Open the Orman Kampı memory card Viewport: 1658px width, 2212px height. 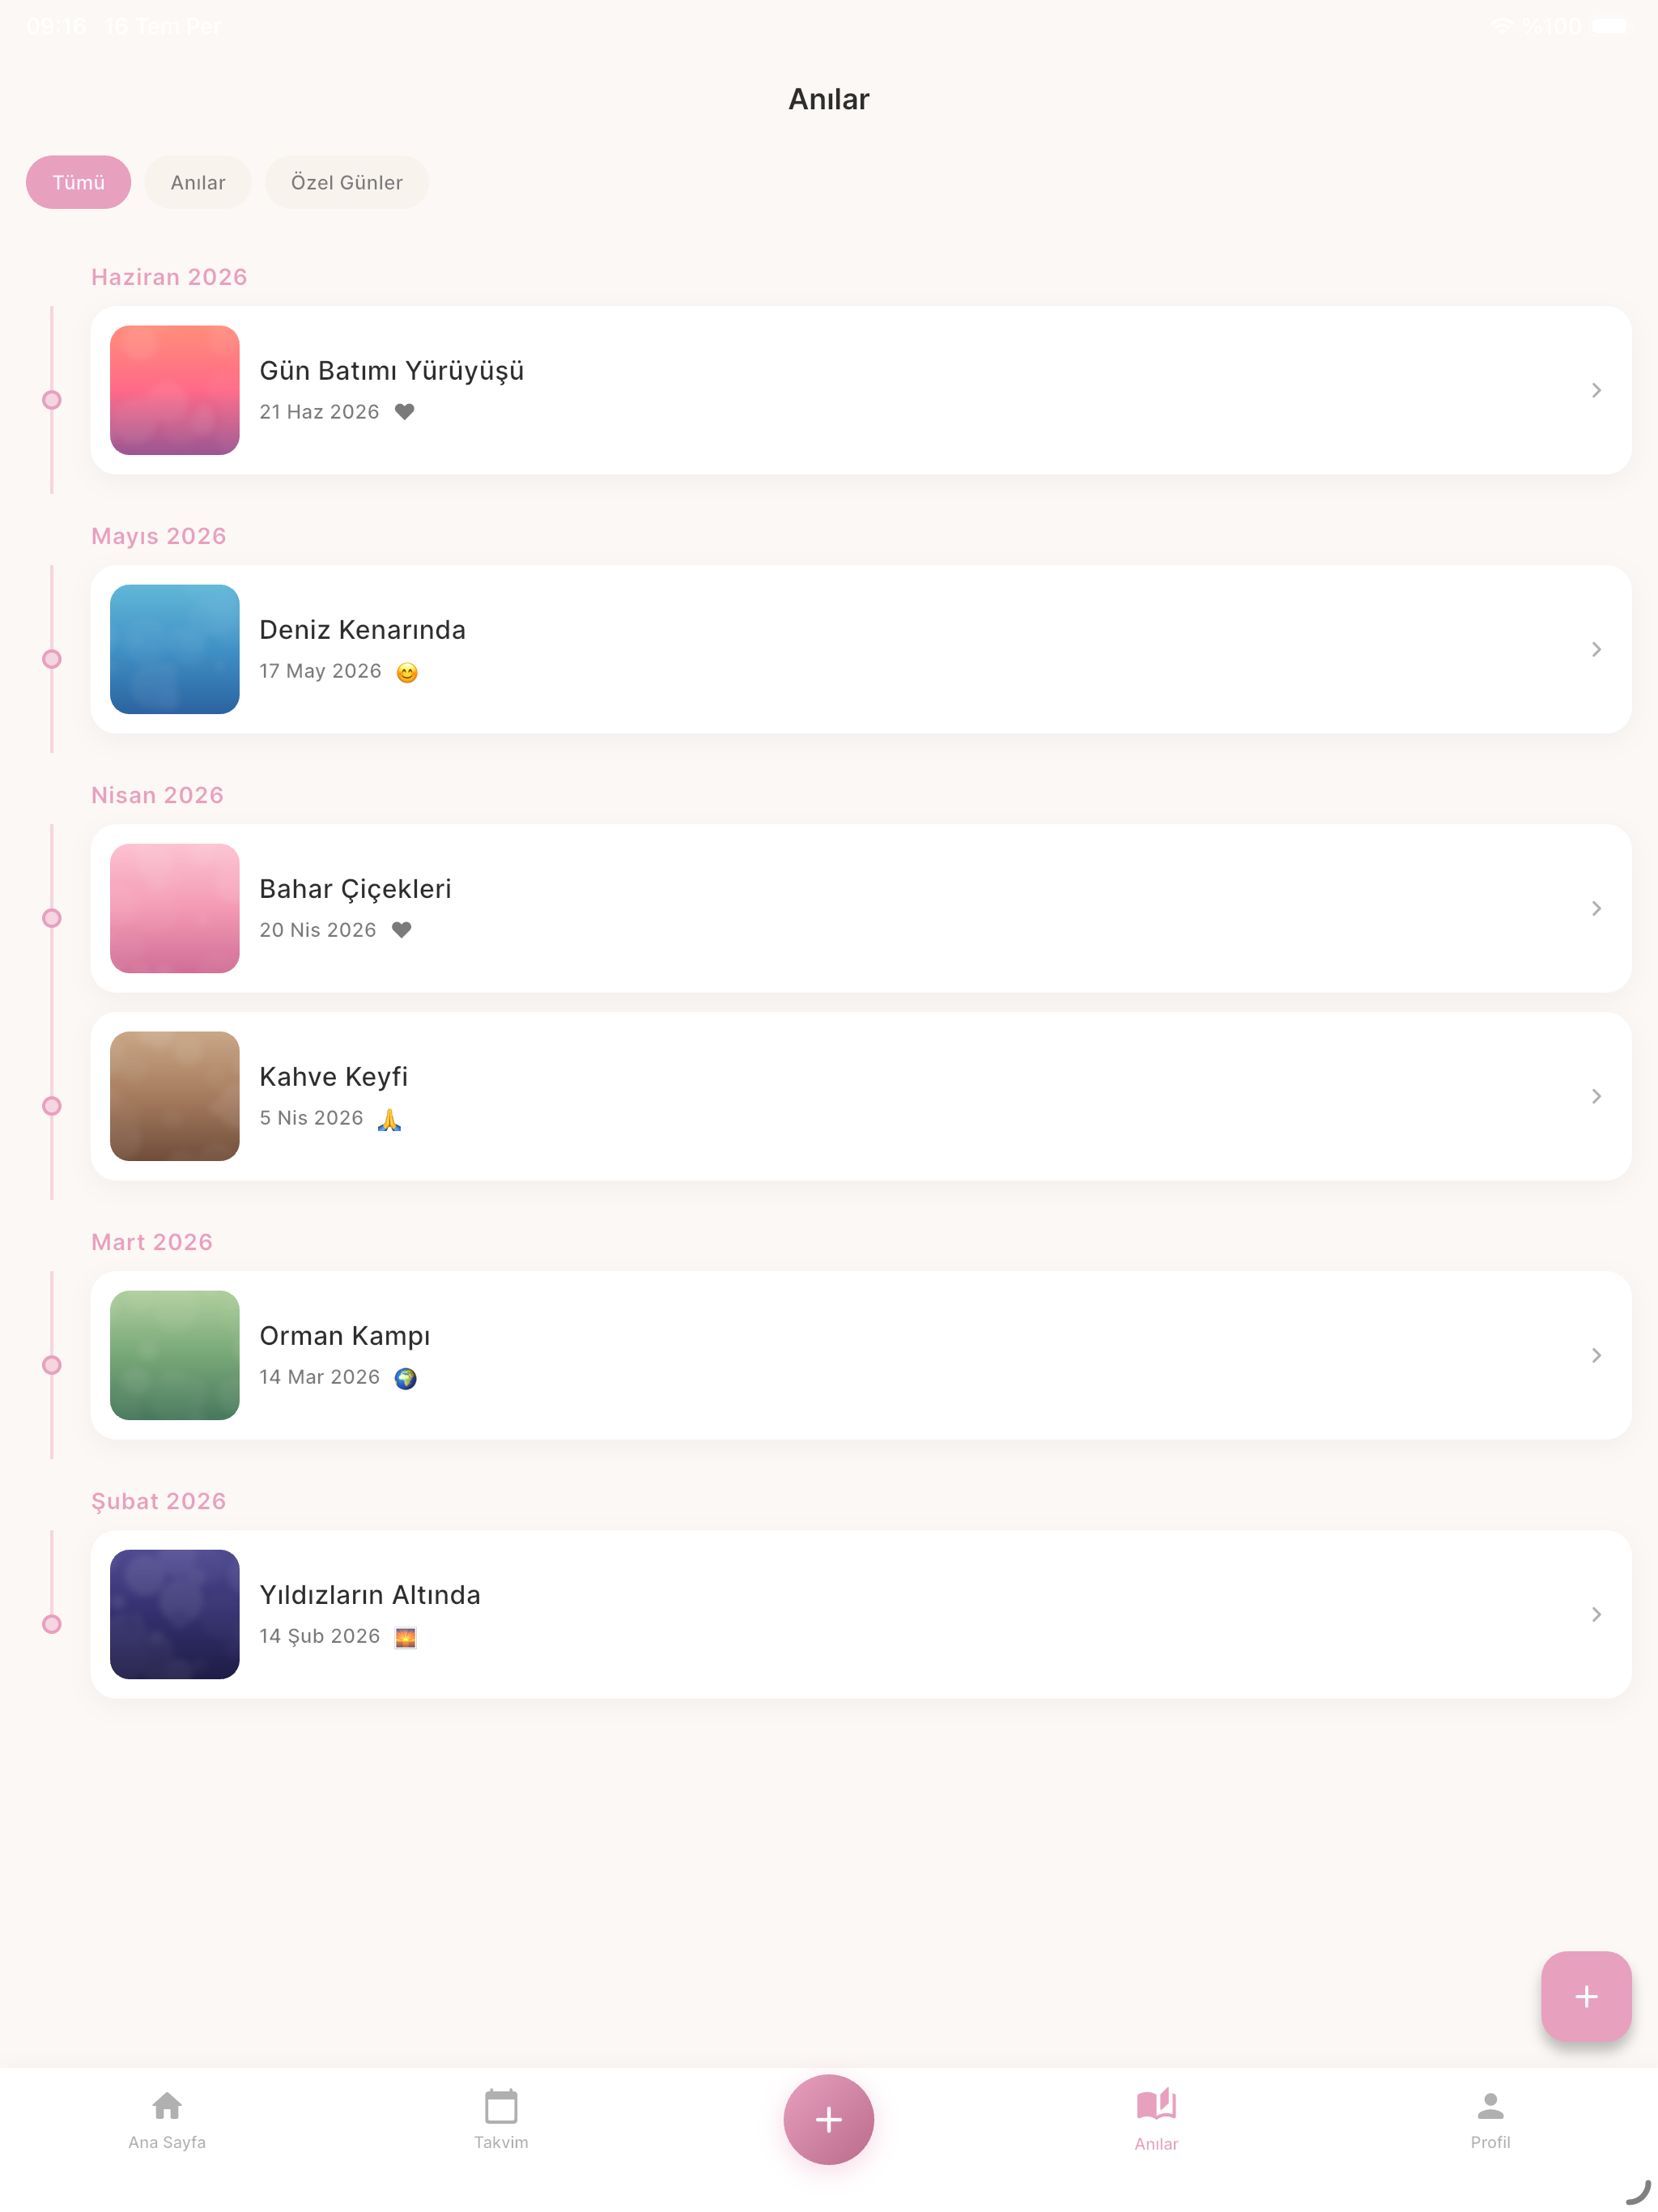click(x=861, y=1355)
